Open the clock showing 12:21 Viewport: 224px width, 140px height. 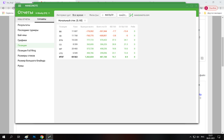point(211,137)
